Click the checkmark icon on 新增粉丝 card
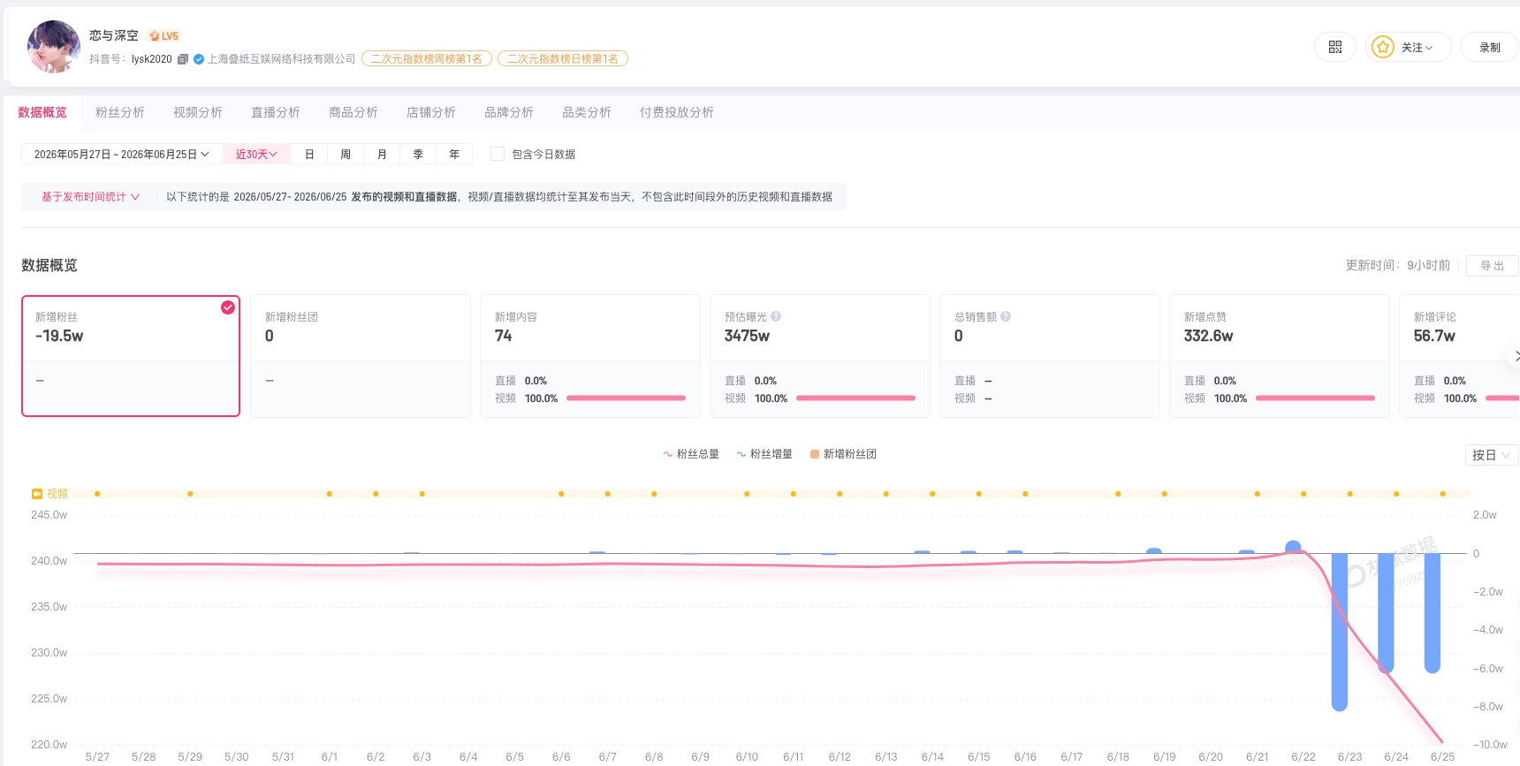This screenshot has width=1520, height=766. point(228,307)
